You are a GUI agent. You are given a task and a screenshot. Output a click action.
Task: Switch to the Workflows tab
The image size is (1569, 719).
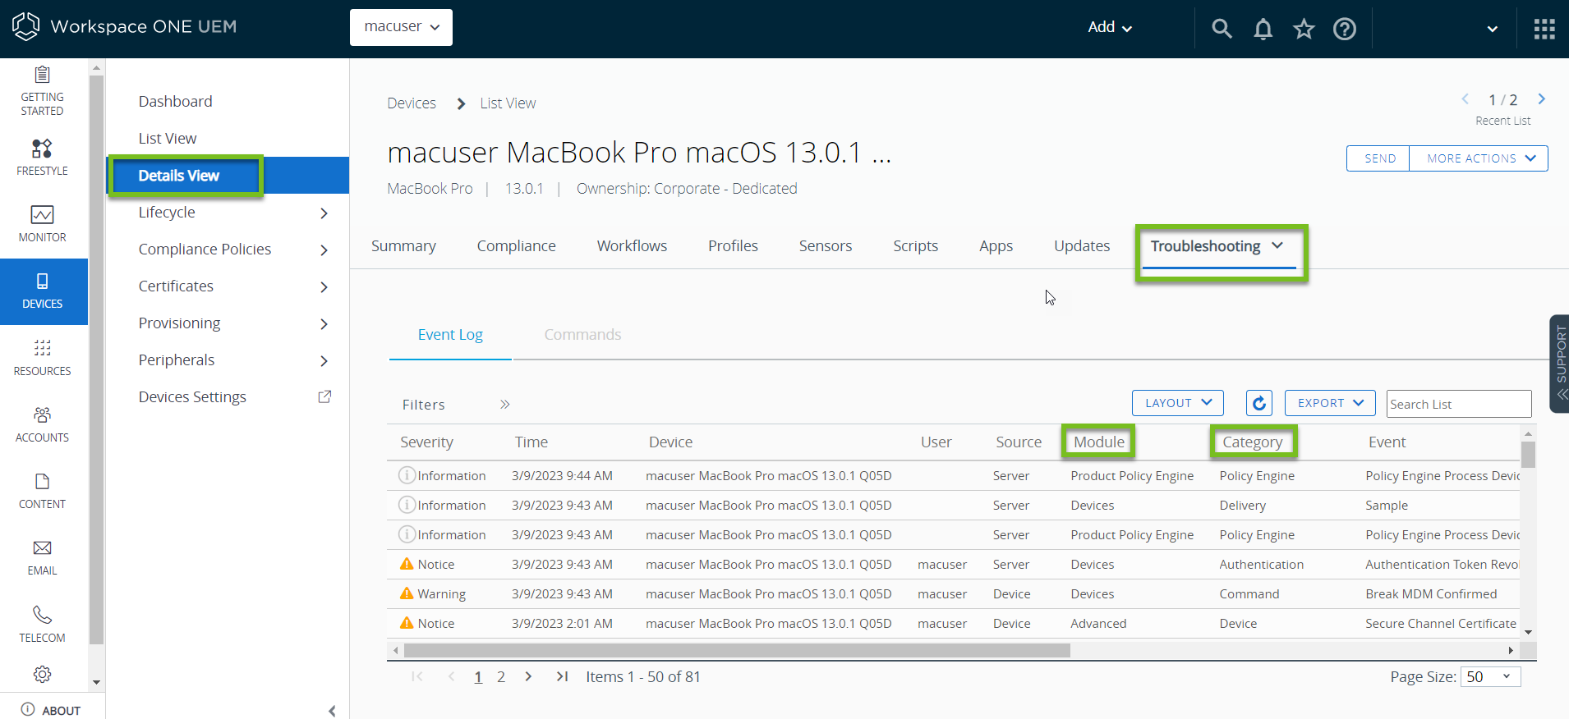click(632, 246)
